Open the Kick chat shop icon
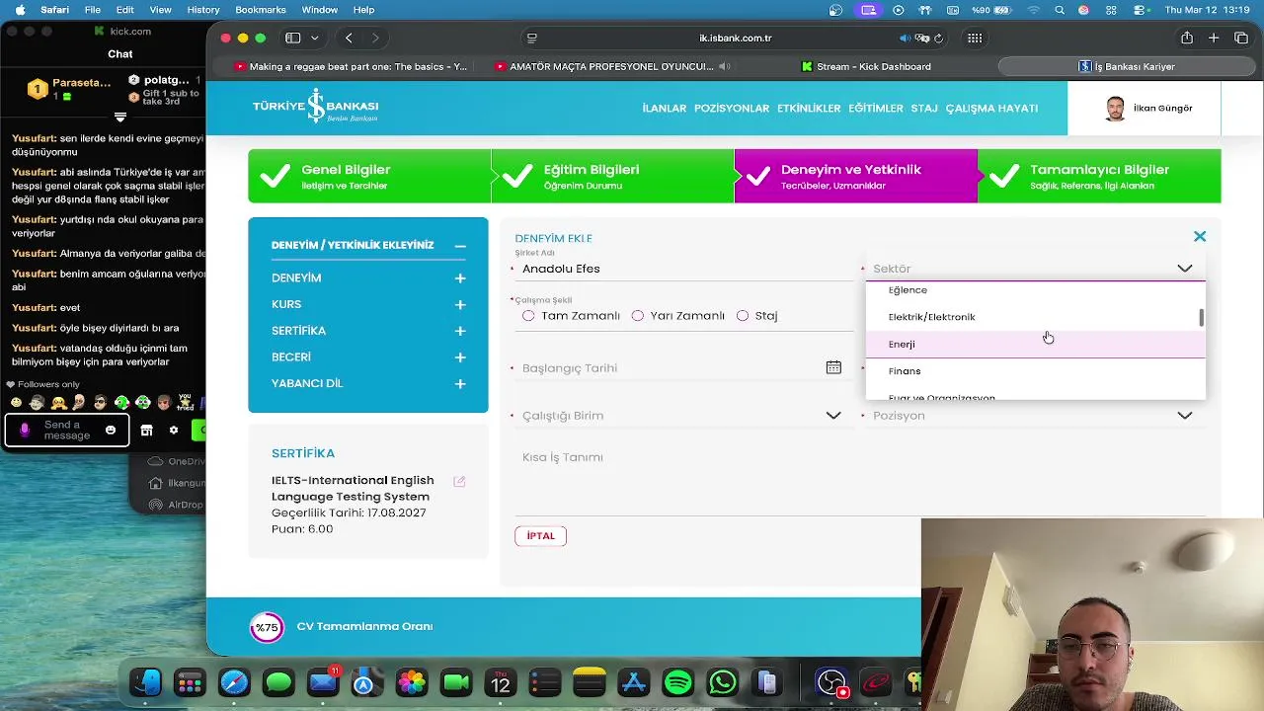1264x711 pixels. coord(146,430)
